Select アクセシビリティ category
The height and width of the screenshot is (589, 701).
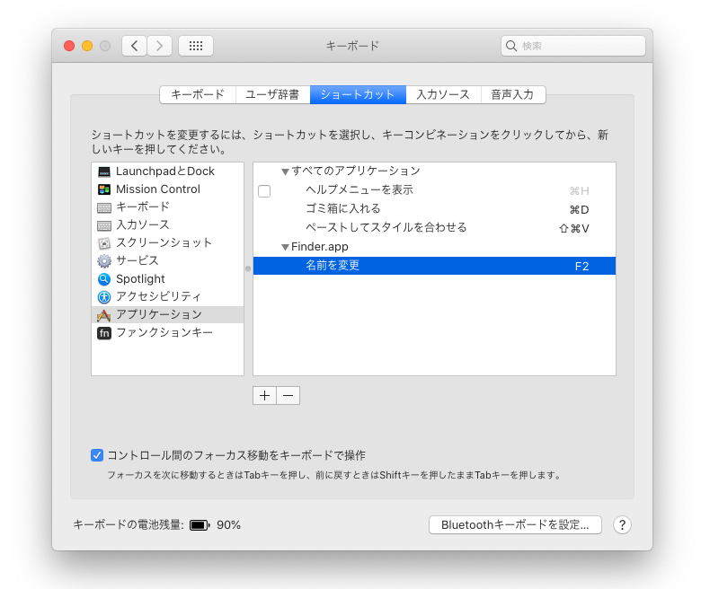pyautogui.click(x=168, y=297)
